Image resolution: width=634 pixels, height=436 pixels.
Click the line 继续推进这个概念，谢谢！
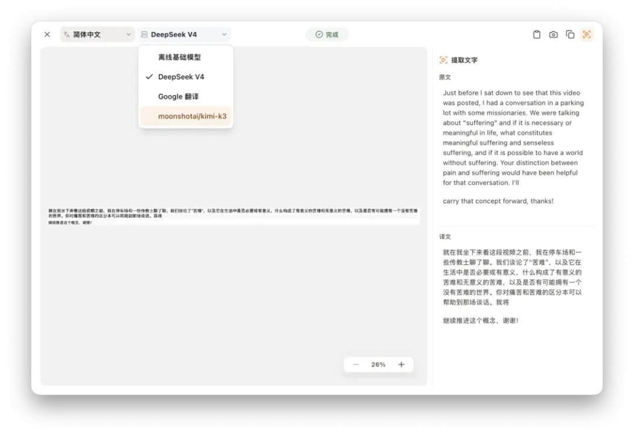481,320
